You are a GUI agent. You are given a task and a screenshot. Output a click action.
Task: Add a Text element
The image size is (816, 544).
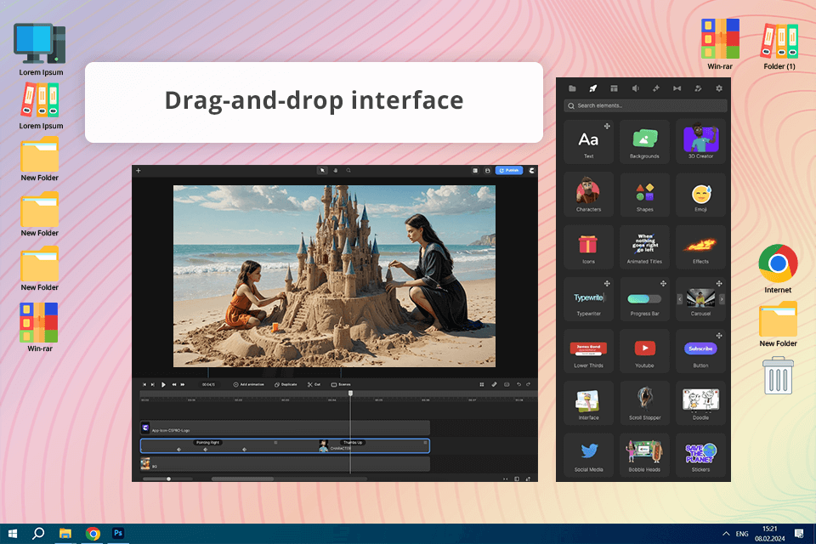[x=588, y=141]
